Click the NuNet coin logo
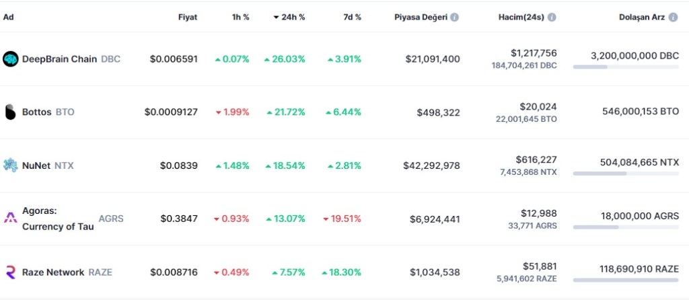Image resolution: width=689 pixels, height=300 pixels. point(10,165)
